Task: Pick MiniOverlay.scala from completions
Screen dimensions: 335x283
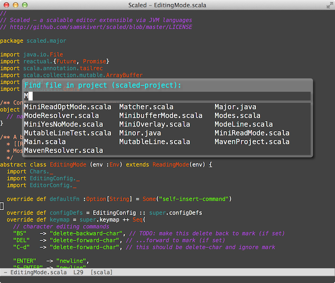Action: [x=155, y=124]
